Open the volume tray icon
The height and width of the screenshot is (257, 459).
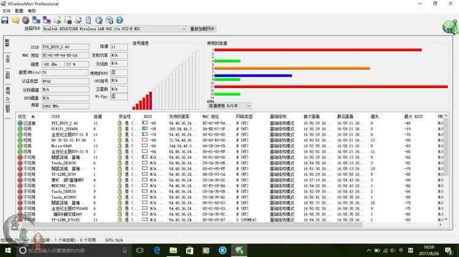393,250
